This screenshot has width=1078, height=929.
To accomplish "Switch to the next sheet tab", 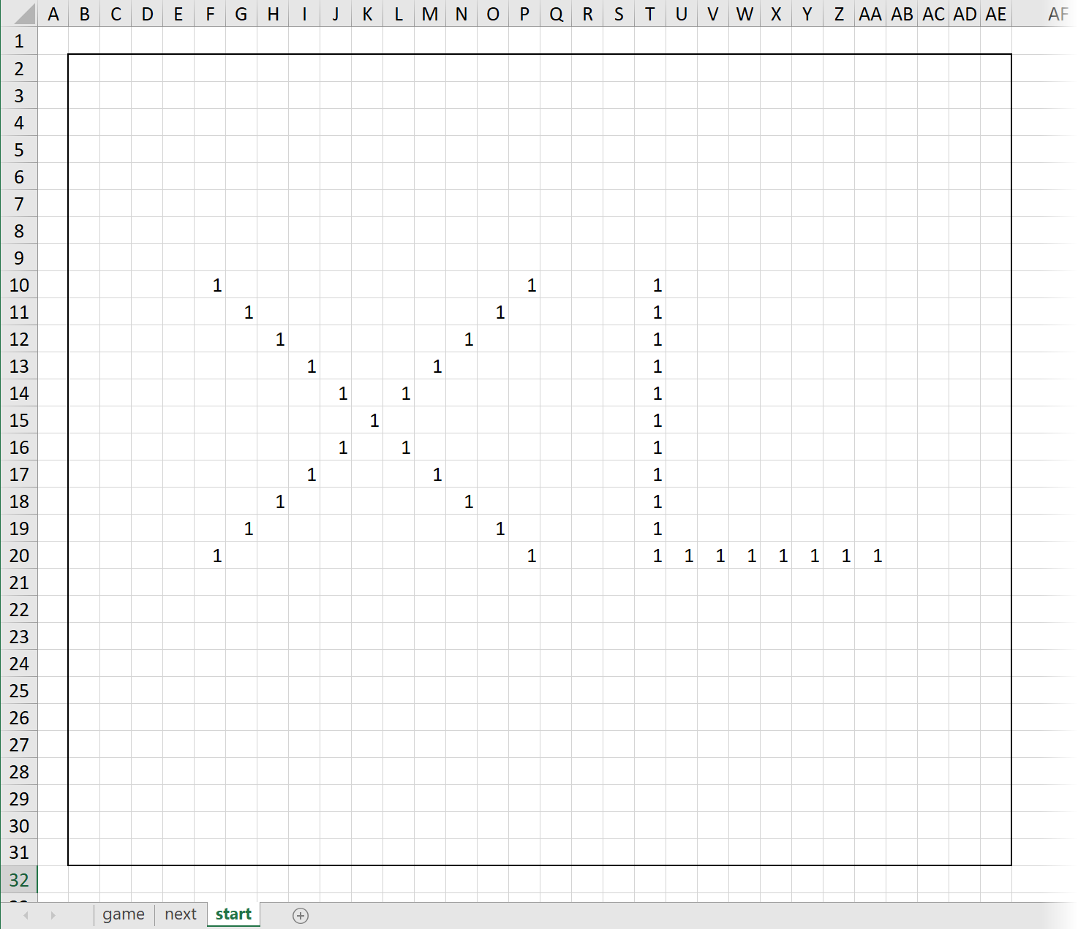I will point(181,914).
